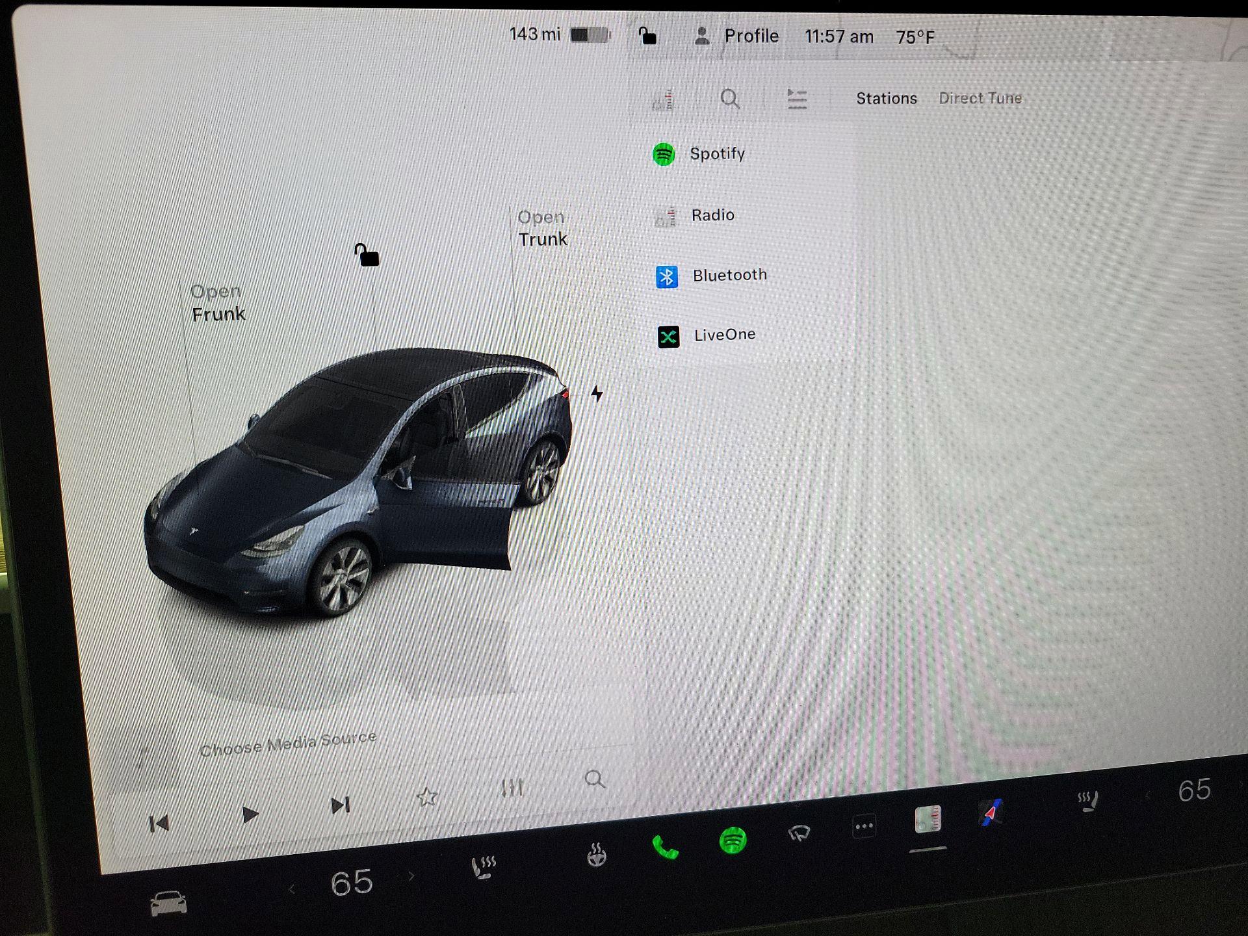Image resolution: width=1248 pixels, height=936 pixels.
Task: Decrease the driver temperature with the left arrow
Action: [292, 890]
